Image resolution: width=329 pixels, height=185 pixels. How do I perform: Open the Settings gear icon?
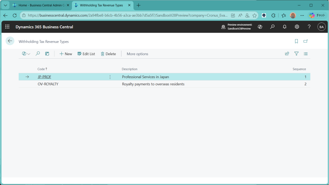tap(297, 27)
